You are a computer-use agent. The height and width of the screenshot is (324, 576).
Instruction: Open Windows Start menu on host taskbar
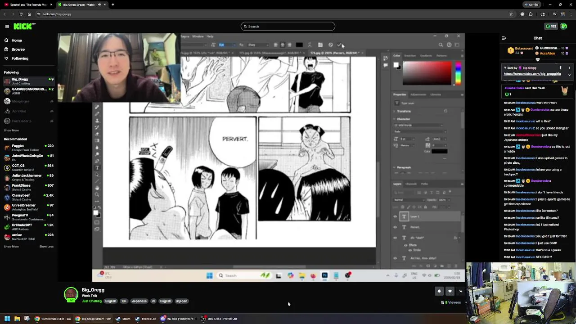[7, 319]
